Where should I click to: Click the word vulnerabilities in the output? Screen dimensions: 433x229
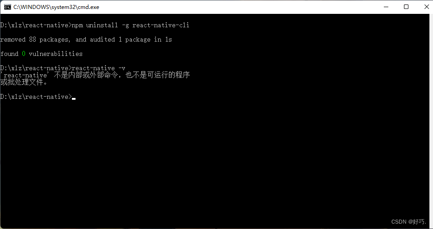(x=56, y=54)
